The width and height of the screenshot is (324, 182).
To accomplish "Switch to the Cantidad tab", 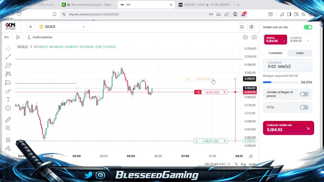I will (275, 53).
